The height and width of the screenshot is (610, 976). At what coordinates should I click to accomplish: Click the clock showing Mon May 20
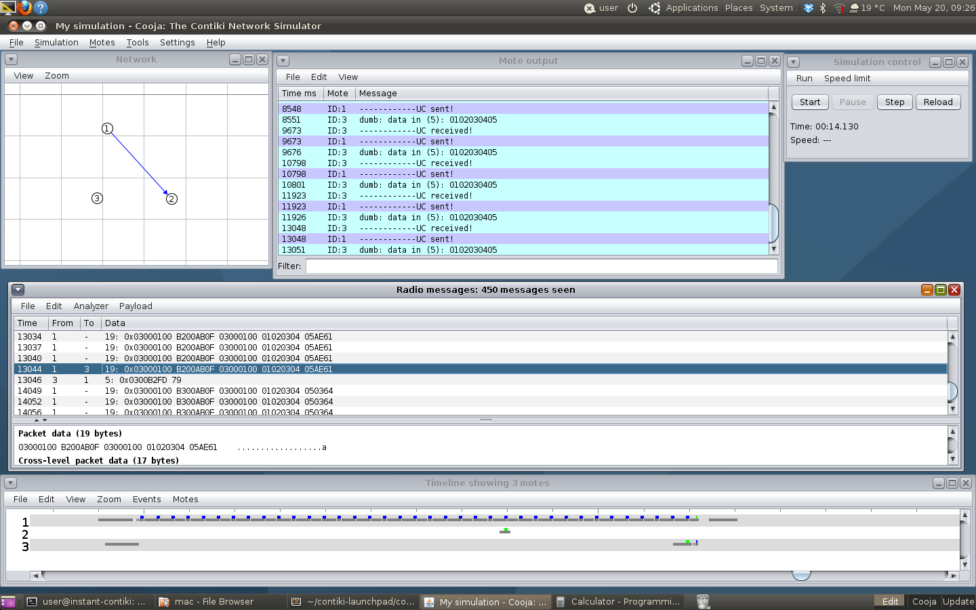(x=933, y=8)
